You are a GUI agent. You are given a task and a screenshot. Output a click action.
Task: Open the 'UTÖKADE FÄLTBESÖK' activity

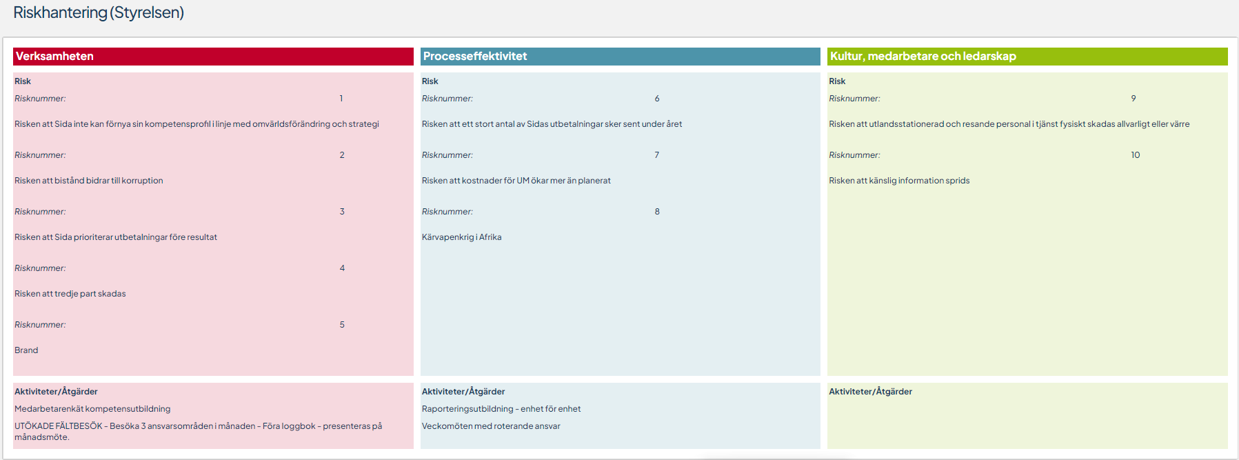[x=199, y=432]
